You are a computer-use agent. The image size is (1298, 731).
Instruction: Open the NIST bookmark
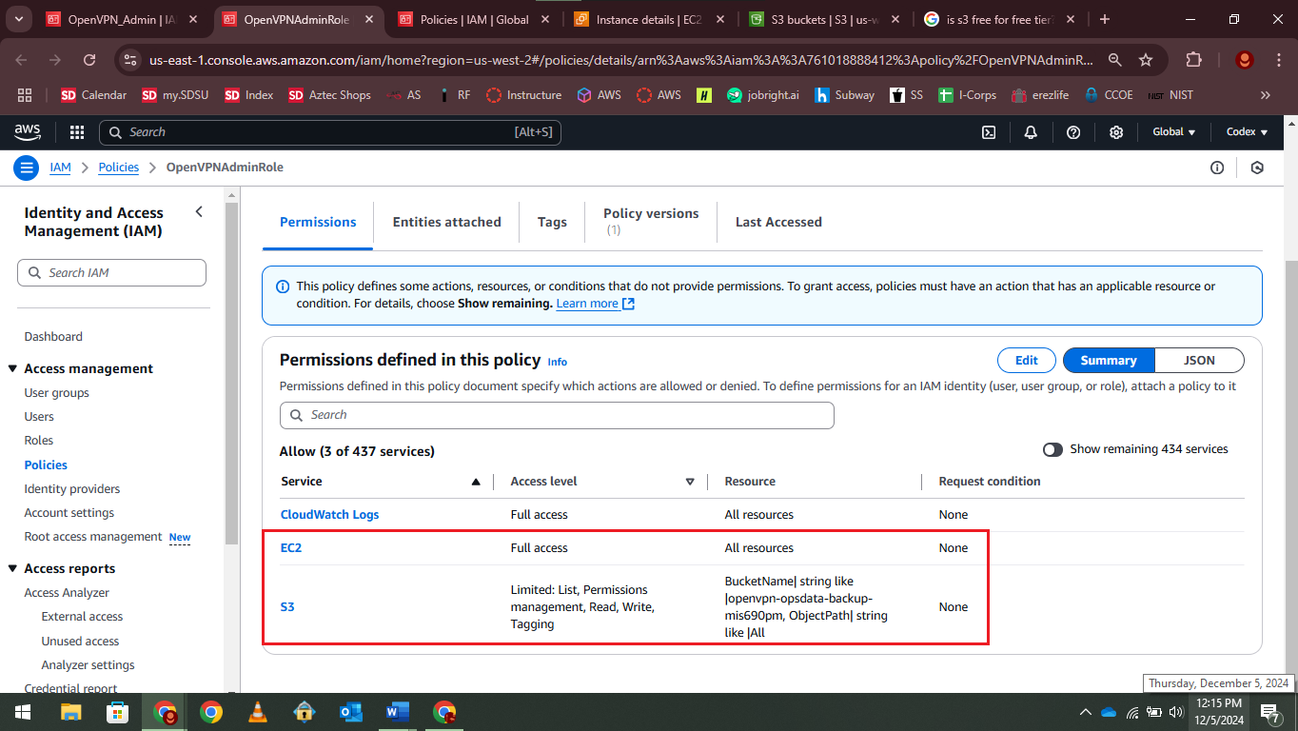(1170, 95)
